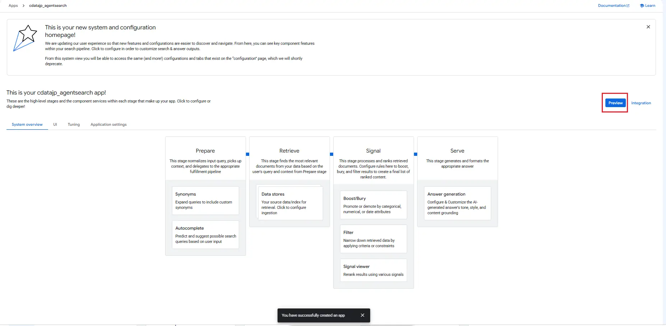Click the blue Preview button
The width and height of the screenshot is (666, 326).
(615, 103)
